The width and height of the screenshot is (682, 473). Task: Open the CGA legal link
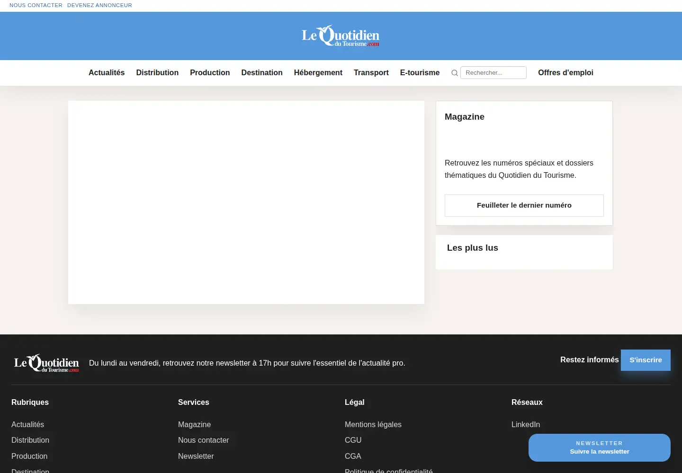(x=353, y=456)
